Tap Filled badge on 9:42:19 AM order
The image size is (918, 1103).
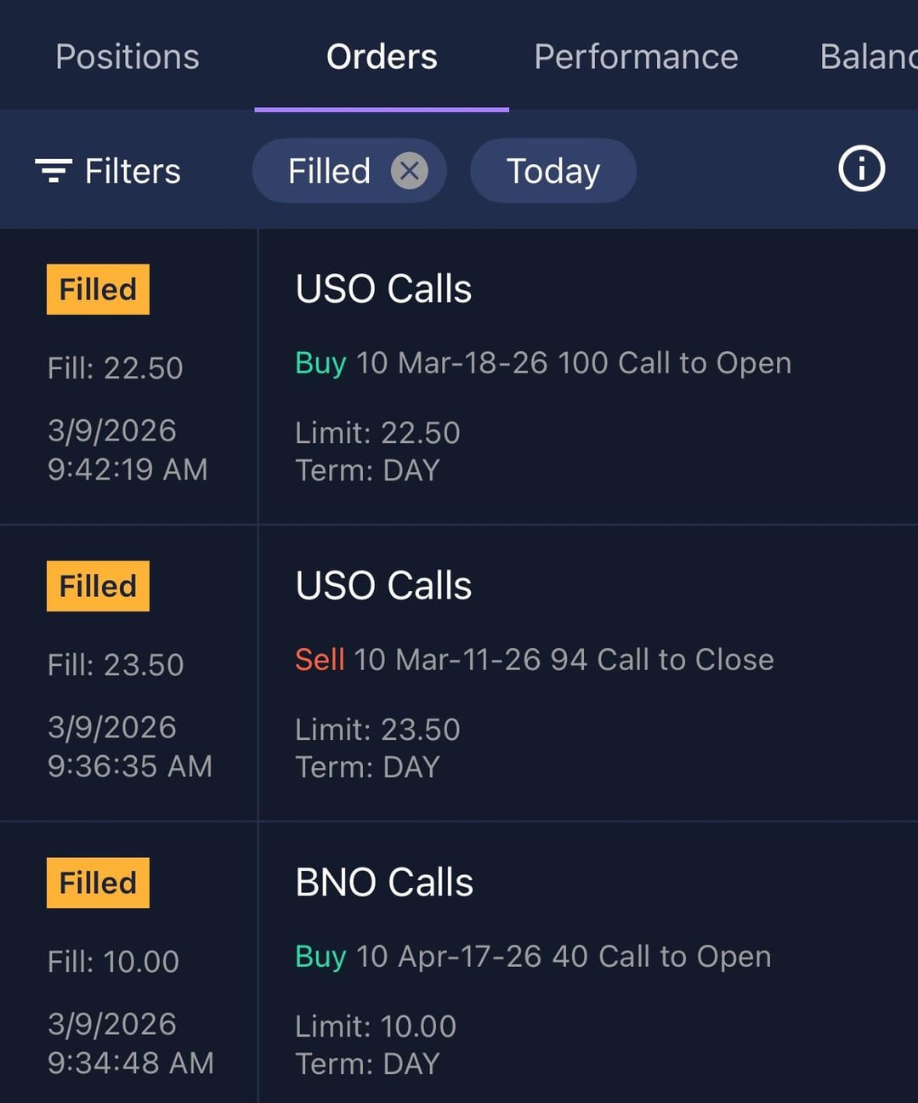point(98,289)
